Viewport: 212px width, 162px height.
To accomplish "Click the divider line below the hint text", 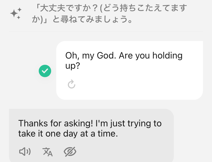I will [x=110, y=32].
